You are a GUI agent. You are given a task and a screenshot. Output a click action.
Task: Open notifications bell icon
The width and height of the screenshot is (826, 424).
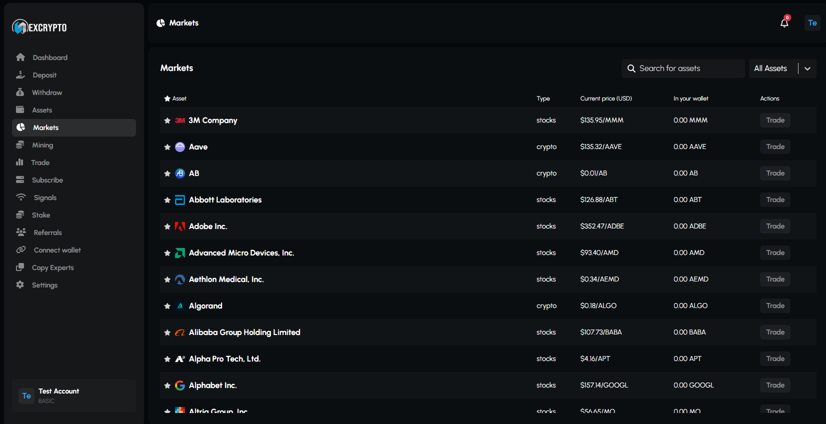[x=784, y=23]
